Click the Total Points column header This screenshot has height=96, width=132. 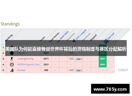tap(54, 37)
